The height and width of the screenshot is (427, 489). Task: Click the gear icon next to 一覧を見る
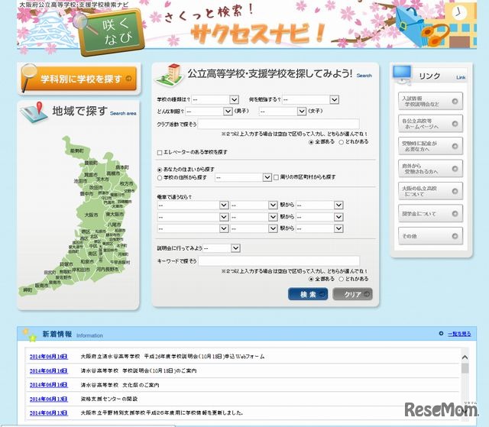441,334
